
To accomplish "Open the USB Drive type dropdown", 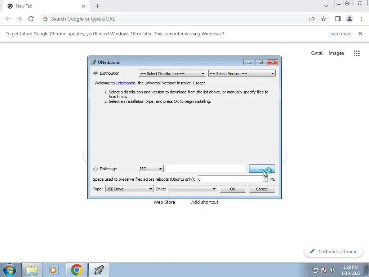I will pos(129,189).
